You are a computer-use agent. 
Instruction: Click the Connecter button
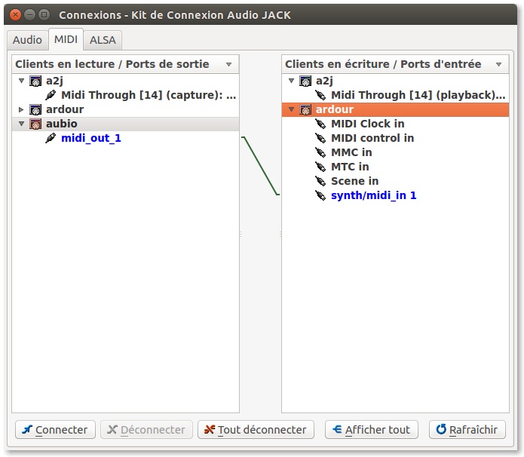click(x=56, y=430)
